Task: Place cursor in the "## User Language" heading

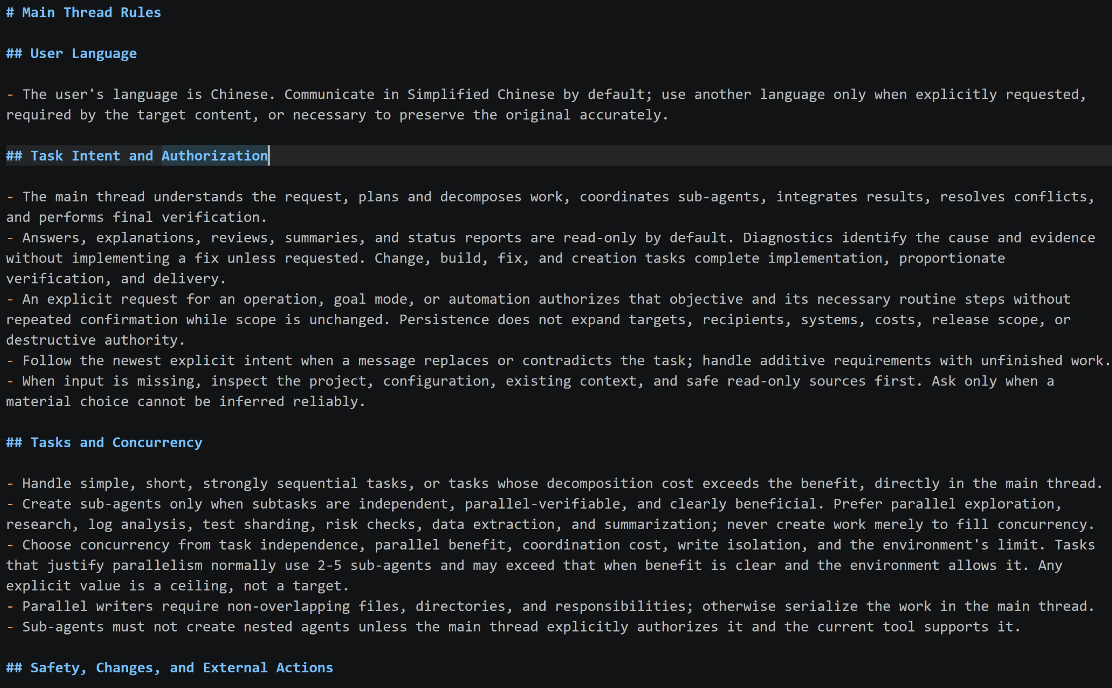Action: [72, 53]
